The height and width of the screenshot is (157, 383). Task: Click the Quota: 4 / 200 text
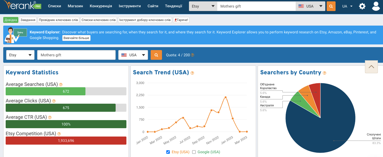178,55
